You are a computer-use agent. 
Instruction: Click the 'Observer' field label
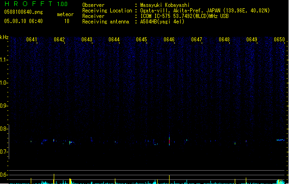(93, 5)
